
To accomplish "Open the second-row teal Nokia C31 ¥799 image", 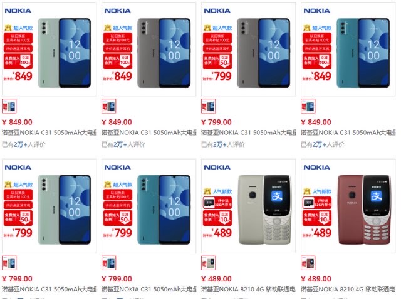I will [149, 206].
